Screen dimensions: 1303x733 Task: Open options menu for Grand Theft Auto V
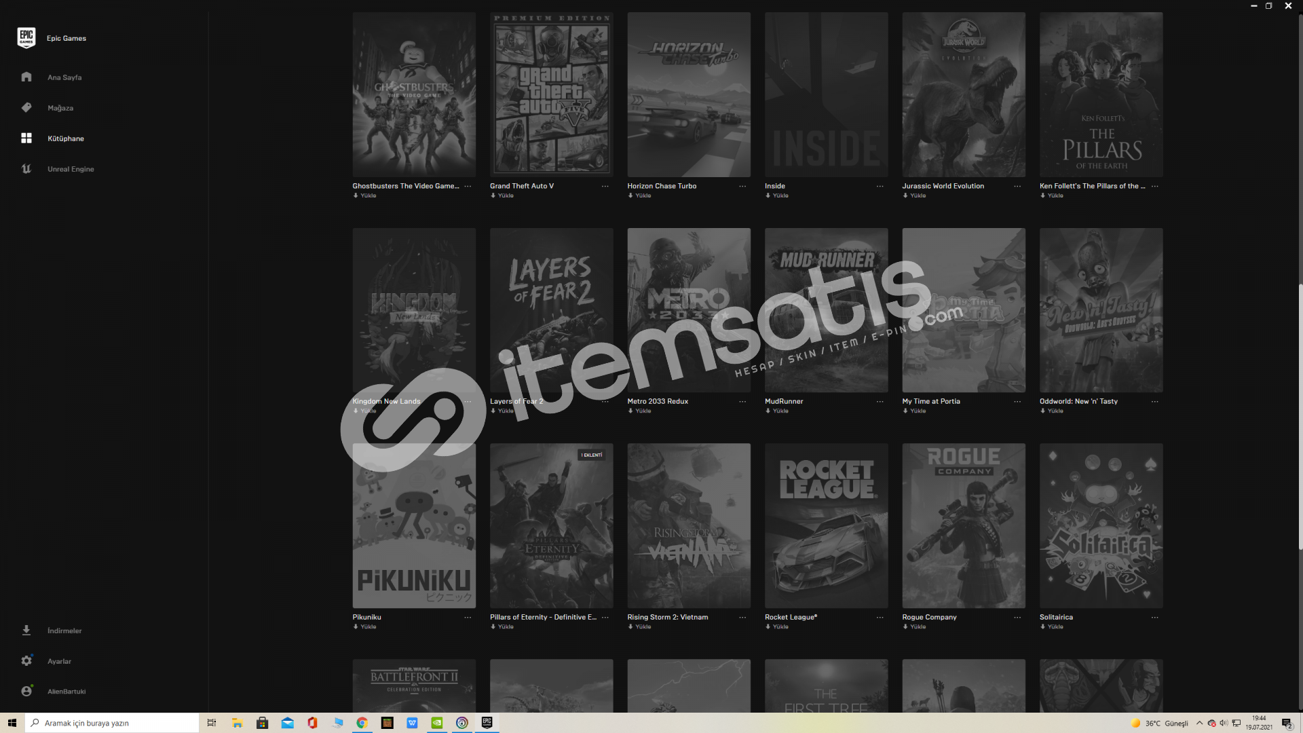coord(605,186)
